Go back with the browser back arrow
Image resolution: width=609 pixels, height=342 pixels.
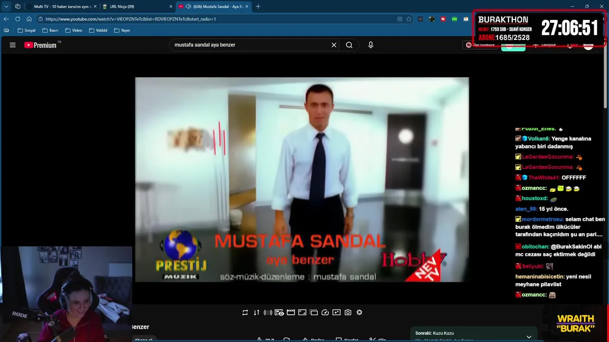(6, 19)
